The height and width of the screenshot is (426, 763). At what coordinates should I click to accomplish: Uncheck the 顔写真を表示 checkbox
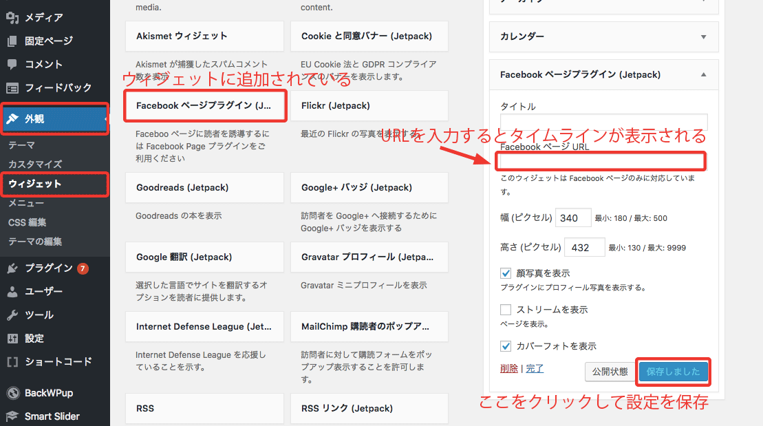coord(506,273)
